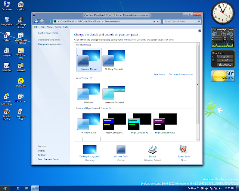Open the Edit menu
This screenshot has width=239, height=191.
[42, 27]
